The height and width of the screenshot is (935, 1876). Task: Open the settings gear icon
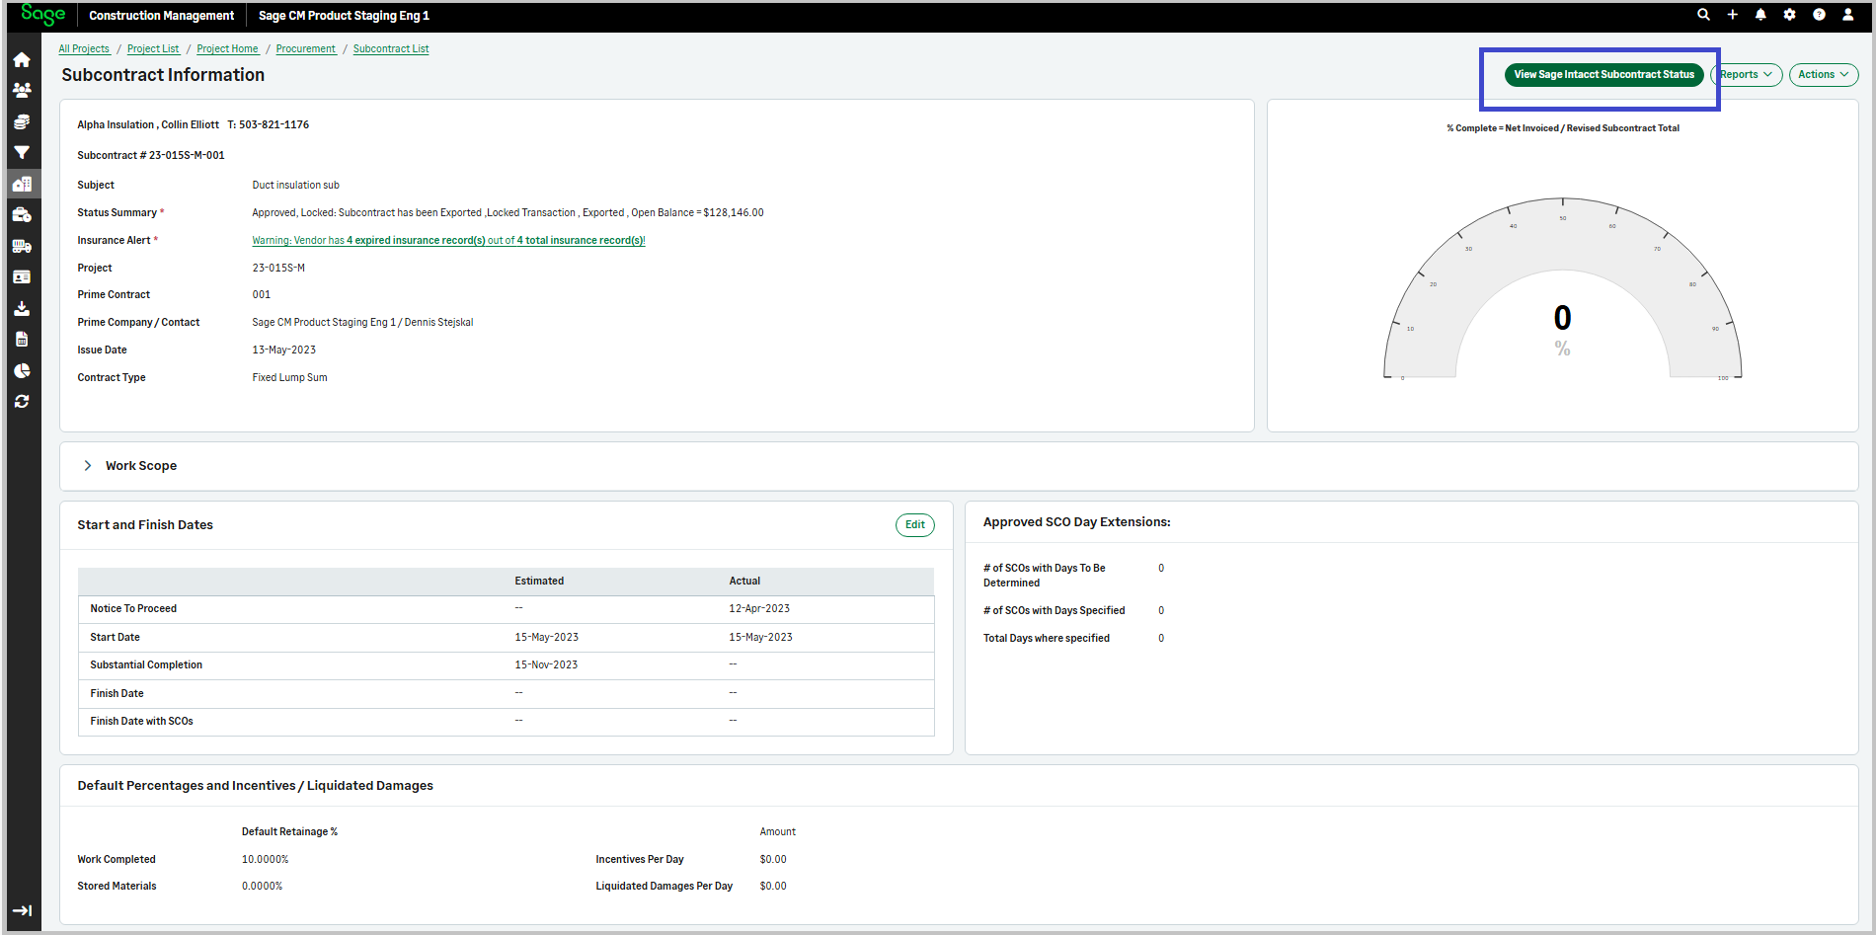(1789, 15)
